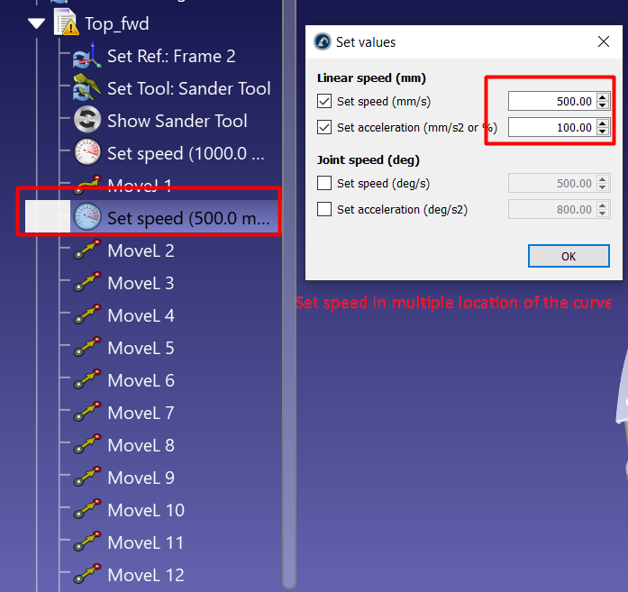Select MoveL 5 in program tree
The width and height of the screenshot is (628, 592).
pyautogui.click(x=141, y=348)
